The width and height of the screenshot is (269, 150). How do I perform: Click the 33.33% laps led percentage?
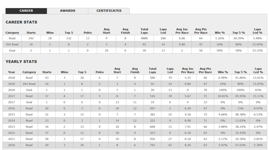click(257, 51)
